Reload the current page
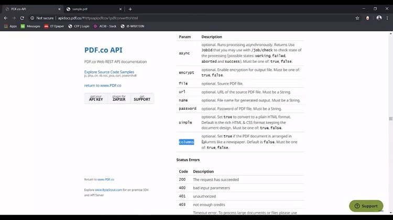This screenshot has height=220, width=393. (22, 18)
